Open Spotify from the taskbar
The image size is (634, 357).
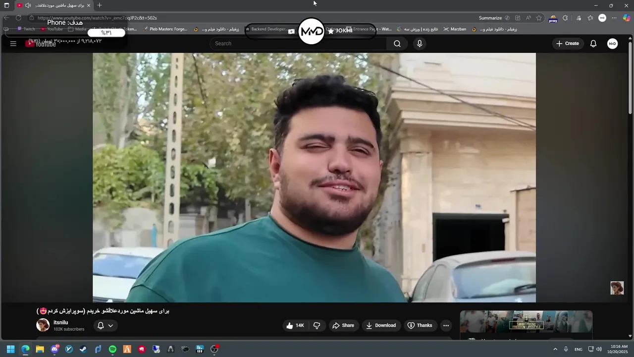[112, 349]
